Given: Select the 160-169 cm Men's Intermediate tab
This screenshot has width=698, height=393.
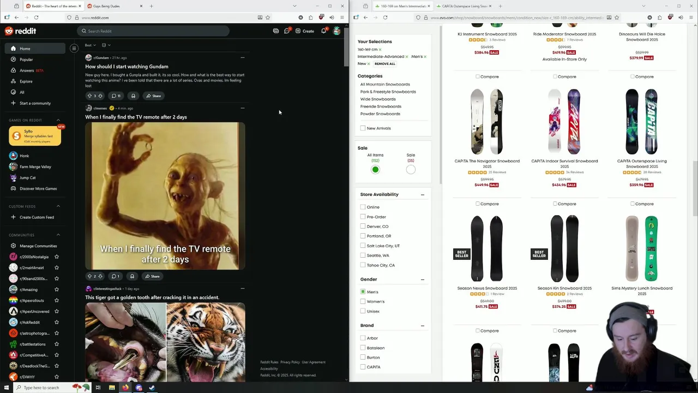Looking at the screenshot, I should pos(402,6).
